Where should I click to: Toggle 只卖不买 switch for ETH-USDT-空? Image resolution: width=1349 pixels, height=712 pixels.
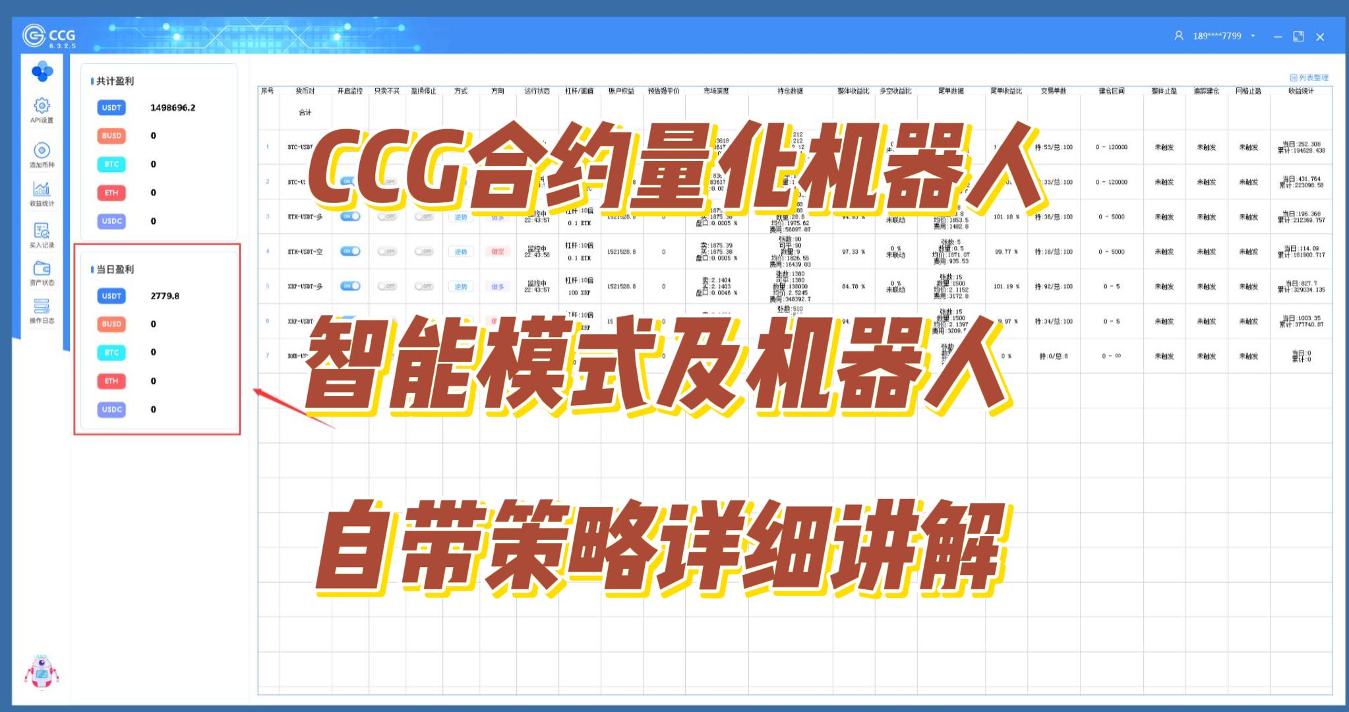pyautogui.click(x=387, y=251)
